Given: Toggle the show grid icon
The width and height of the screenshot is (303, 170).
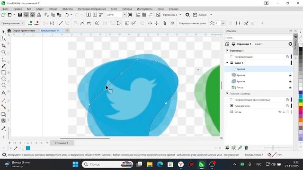Looking at the screenshot, I should (144, 15).
